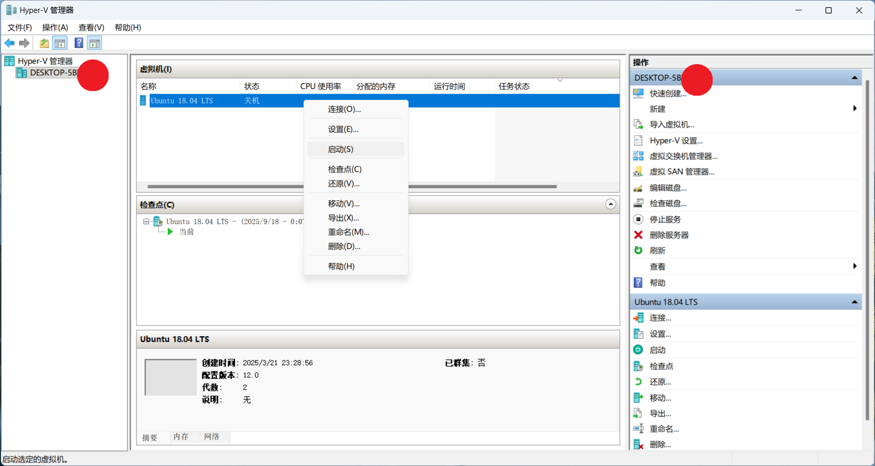The width and height of the screenshot is (875, 466).
Task: Sort by 分配的内存 column header
Action: click(x=391, y=86)
